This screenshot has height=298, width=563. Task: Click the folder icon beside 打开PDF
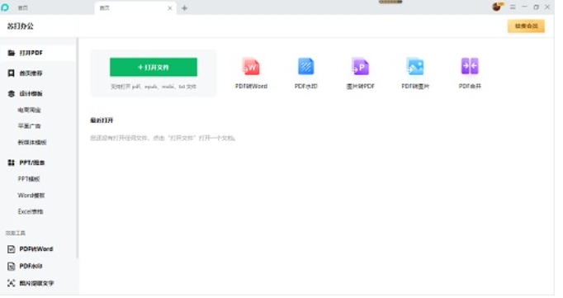(x=11, y=53)
